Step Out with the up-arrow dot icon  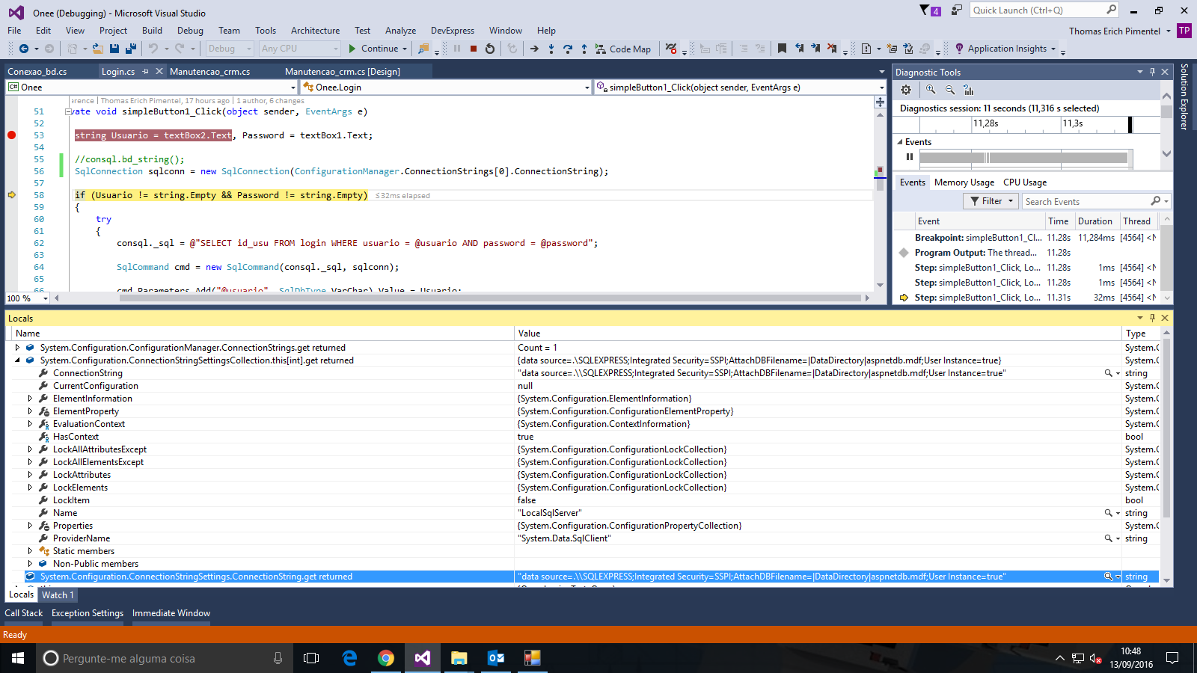pyautogui.click(x=584, y=49)
